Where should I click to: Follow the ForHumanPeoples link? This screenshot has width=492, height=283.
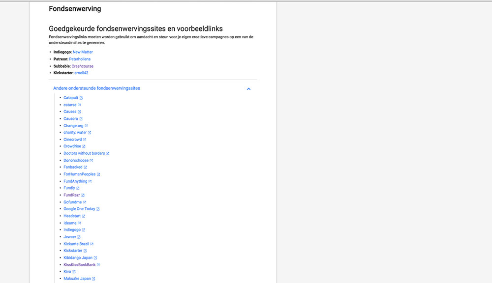point(79,174)
